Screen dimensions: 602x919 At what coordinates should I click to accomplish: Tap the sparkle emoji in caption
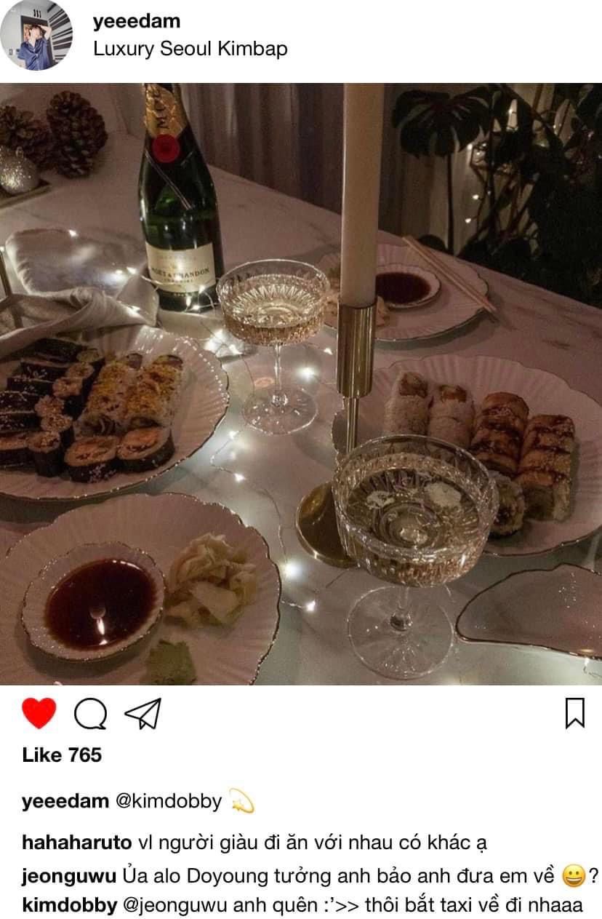pos(241,801)
